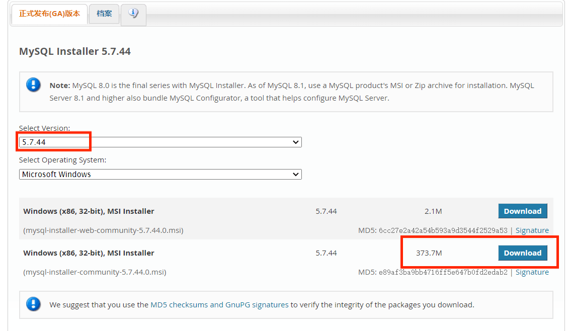The image size is (568, 331).
Task: Click the blue note exclamation icon
Action: tap(33, 85)
